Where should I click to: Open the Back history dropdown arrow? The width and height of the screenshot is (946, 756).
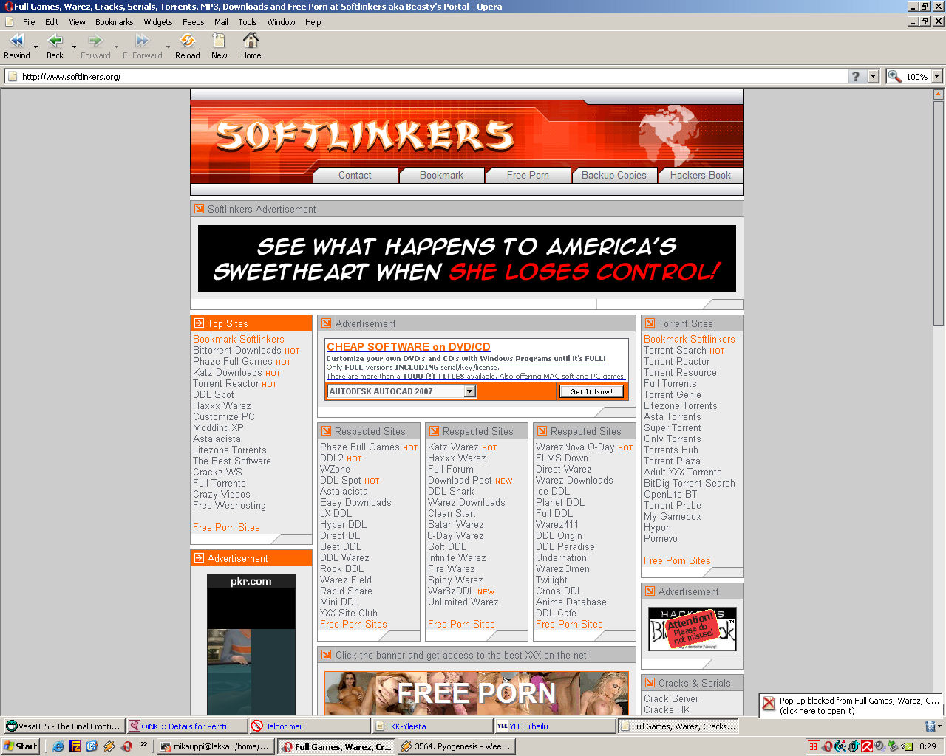coord(74,47)
